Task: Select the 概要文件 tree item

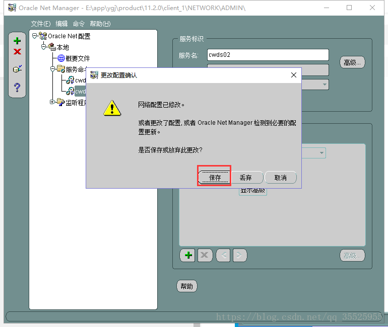Action: (x=78, y=58)
